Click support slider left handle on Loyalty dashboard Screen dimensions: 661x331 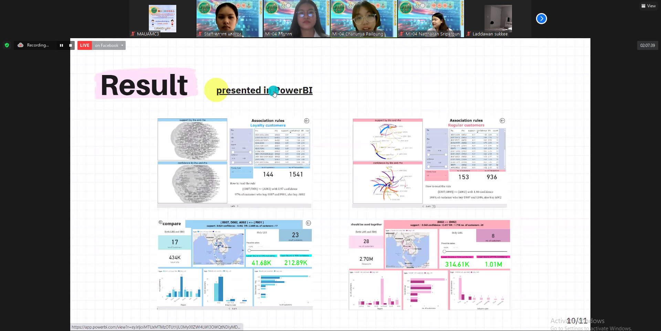(x=233, y=152)
